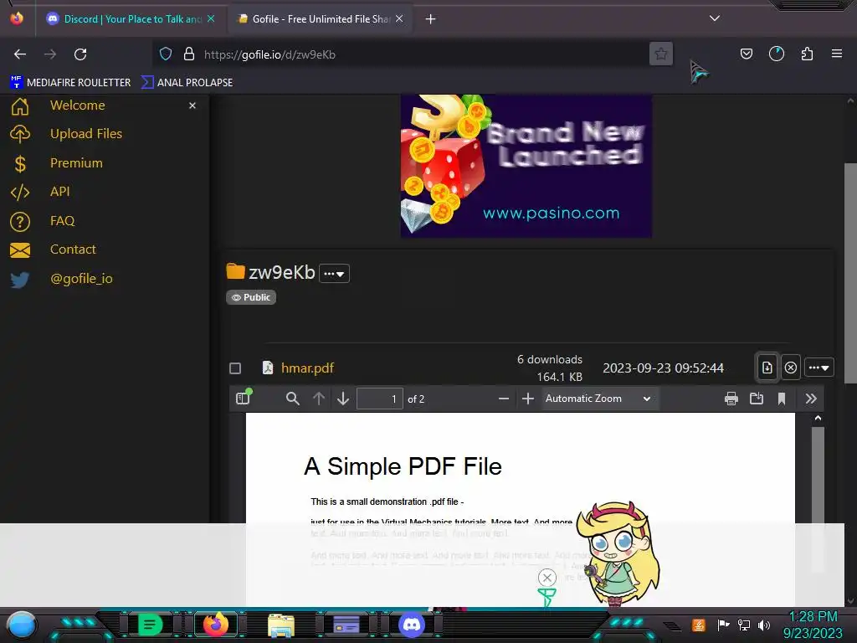
Task: Open the Action Center flag tray icon
Action: 723,625
